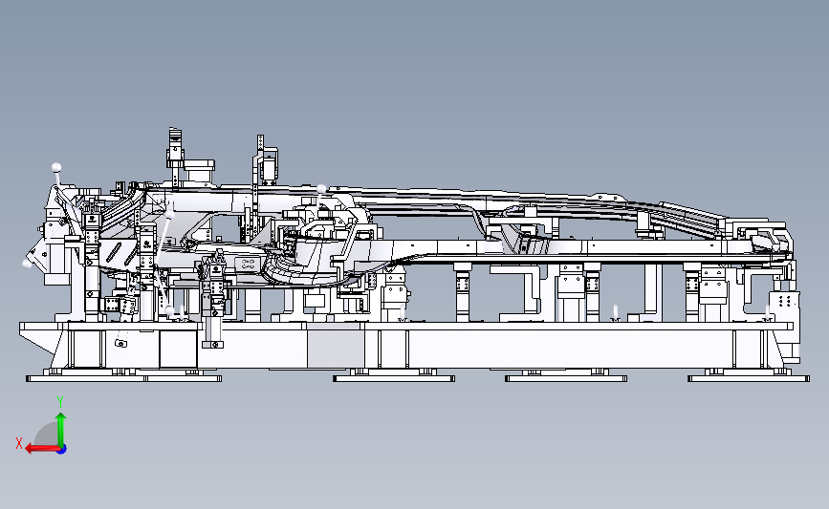Click the "X" label of the triad

(19, 443)
